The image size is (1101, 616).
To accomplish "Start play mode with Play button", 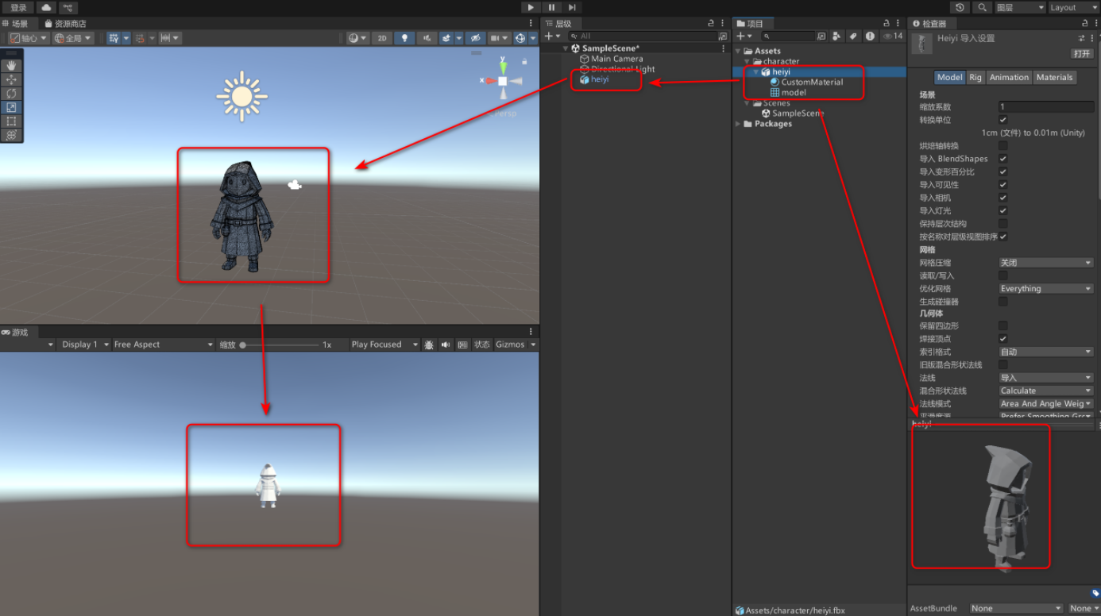I will click(x=531, y=7).
